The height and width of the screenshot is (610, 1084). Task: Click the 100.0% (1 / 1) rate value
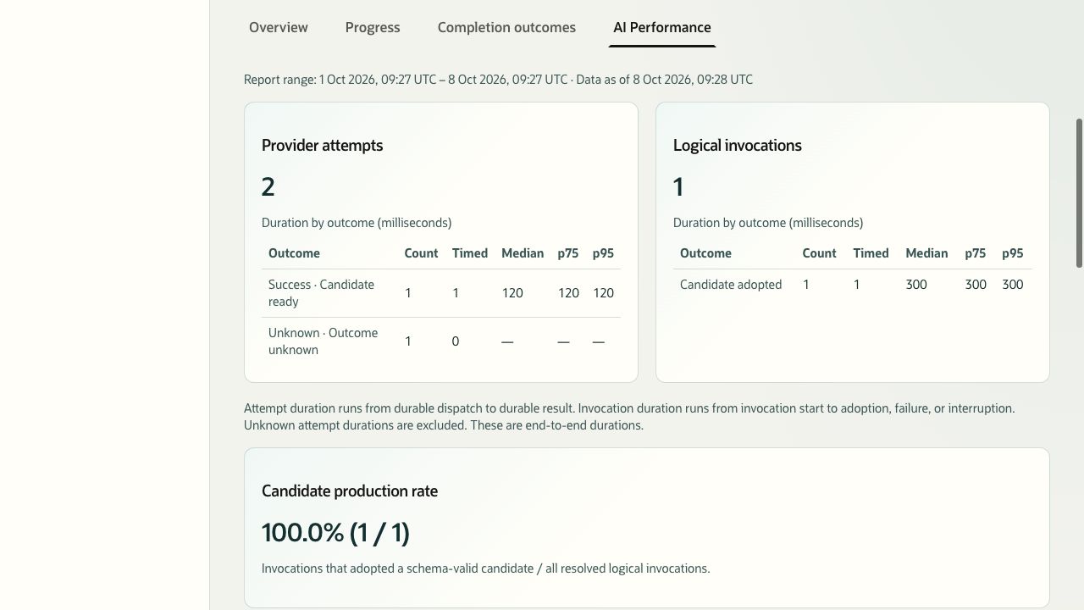(335, 533)
